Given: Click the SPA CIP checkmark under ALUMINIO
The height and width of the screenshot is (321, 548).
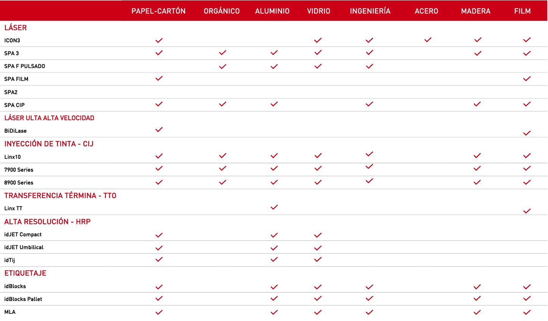Looking at the screenshot, I should (x=274, y=104).
